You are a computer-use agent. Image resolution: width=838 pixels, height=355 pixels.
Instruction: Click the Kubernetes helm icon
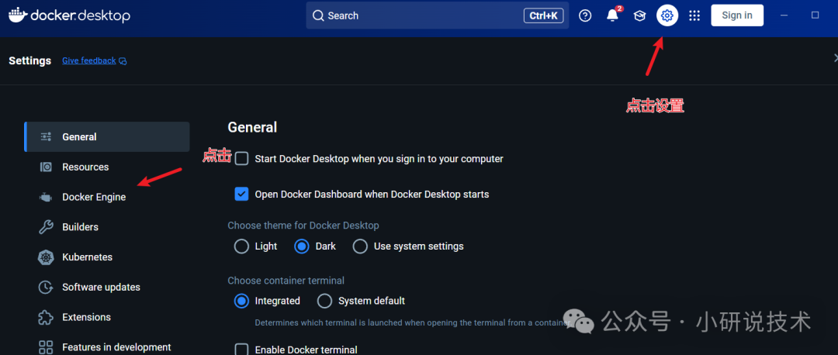click(46, 257)
